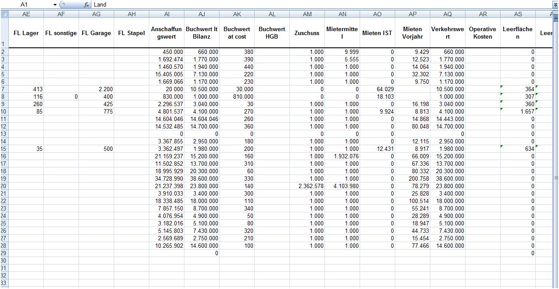The height and width of the screenshot is (289, 559).
Task: Select column AE by its header
Action: click(26, 14)
